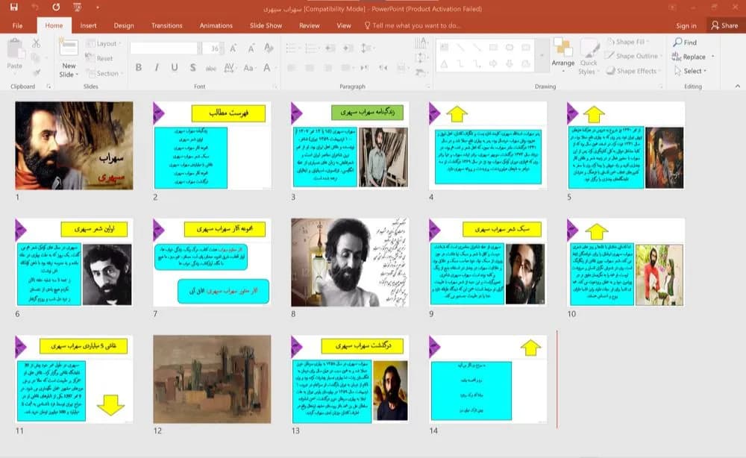Click the Repeat/Redo circular arrow icon
746x458 pixels.
click(x=56, y=7)
